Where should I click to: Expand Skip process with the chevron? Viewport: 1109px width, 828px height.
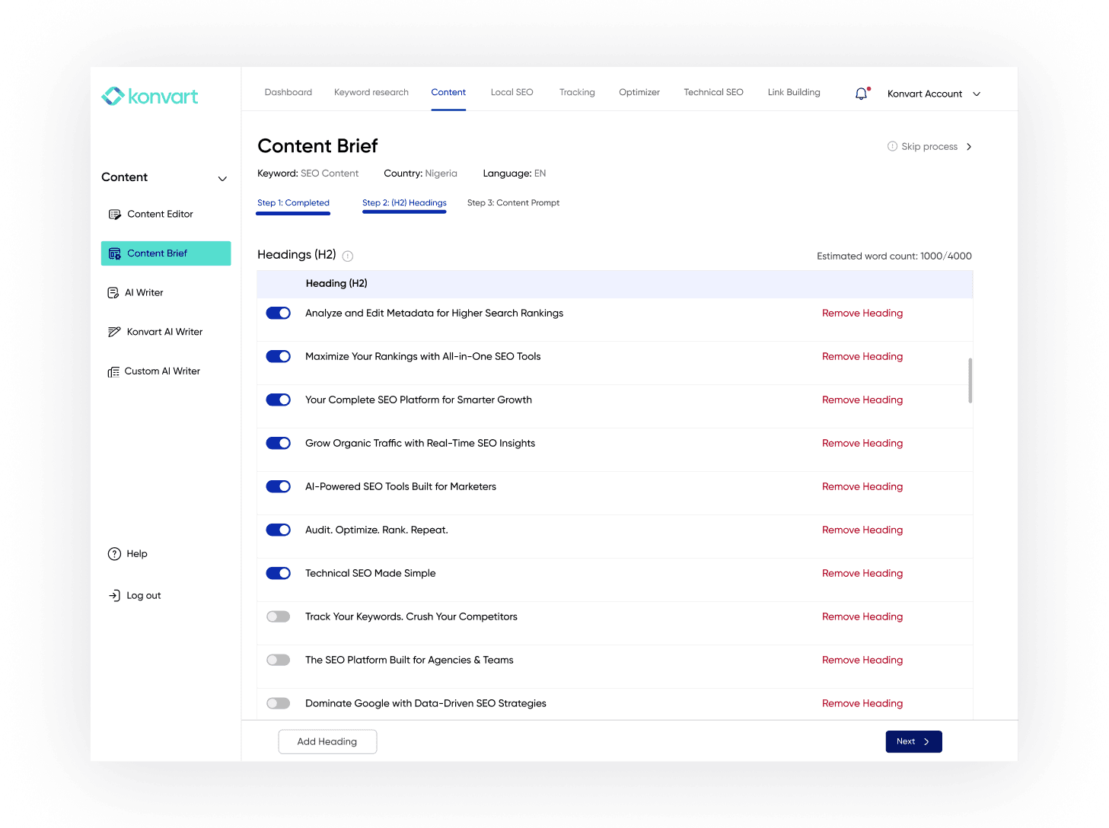pyautogui.click(x=969, y=146)
